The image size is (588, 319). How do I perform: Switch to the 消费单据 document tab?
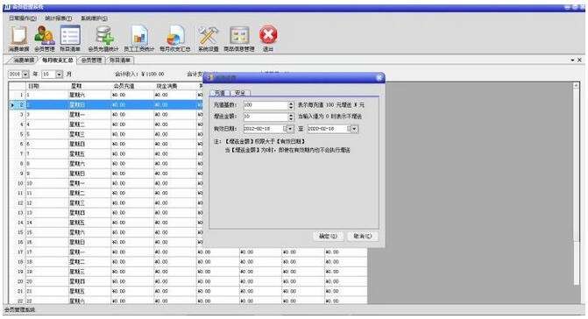click(24, 60)
